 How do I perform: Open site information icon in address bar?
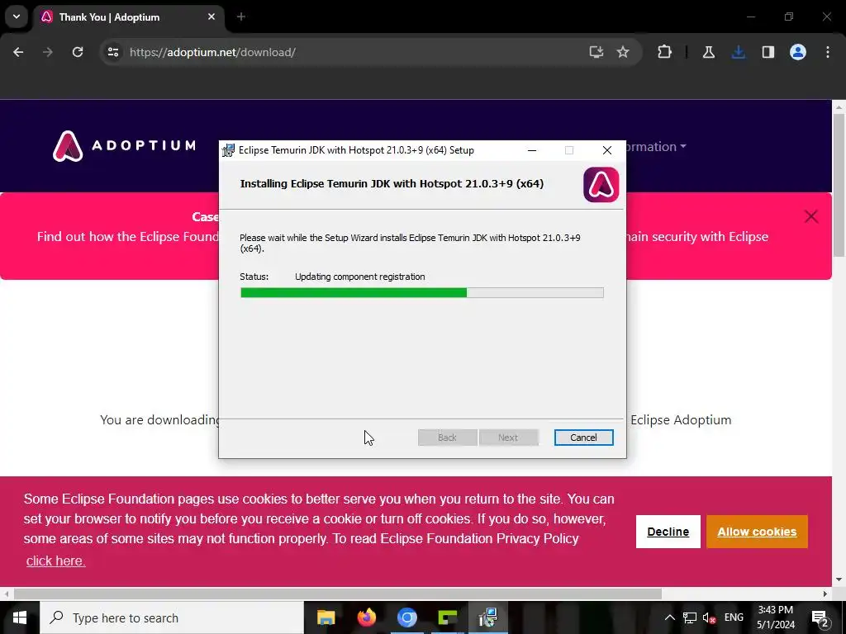point(113,52)
